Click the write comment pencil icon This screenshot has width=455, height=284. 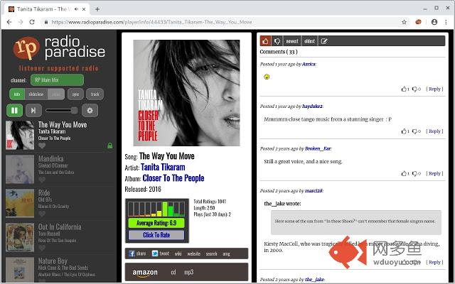tap(324, 41)
